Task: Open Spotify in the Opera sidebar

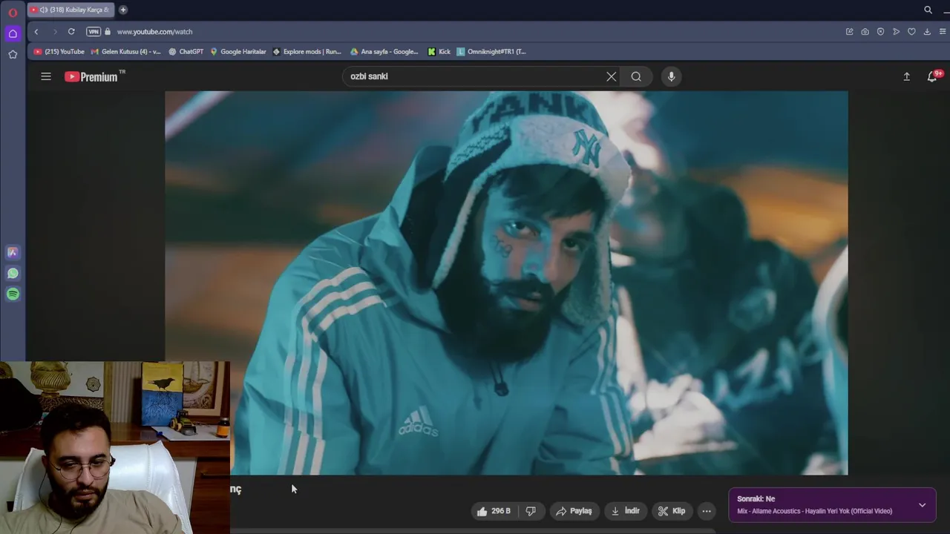Action: point(13,294)
